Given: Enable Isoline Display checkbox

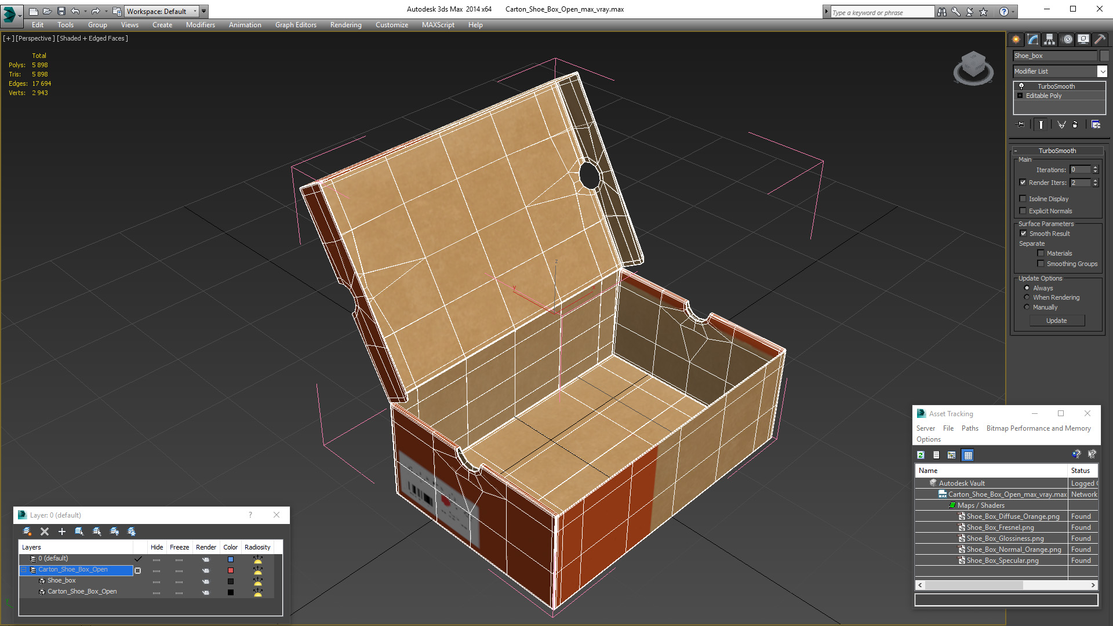Looking at the screenshot, I should [x=1023, y=199].
